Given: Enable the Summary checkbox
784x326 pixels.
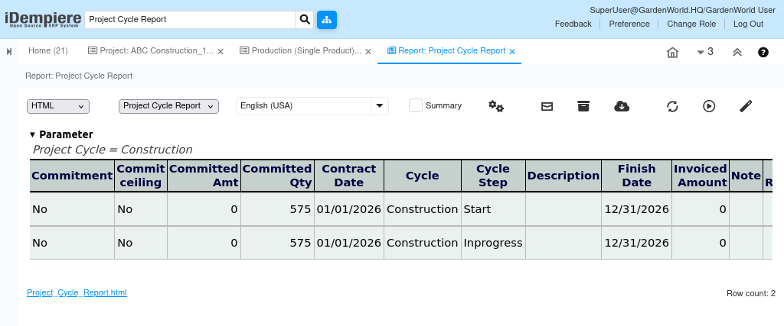Looking at the screenshot, I should click(416, 105).
